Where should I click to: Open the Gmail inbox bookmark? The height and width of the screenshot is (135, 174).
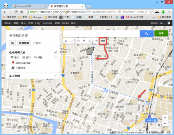click(135, 17)
